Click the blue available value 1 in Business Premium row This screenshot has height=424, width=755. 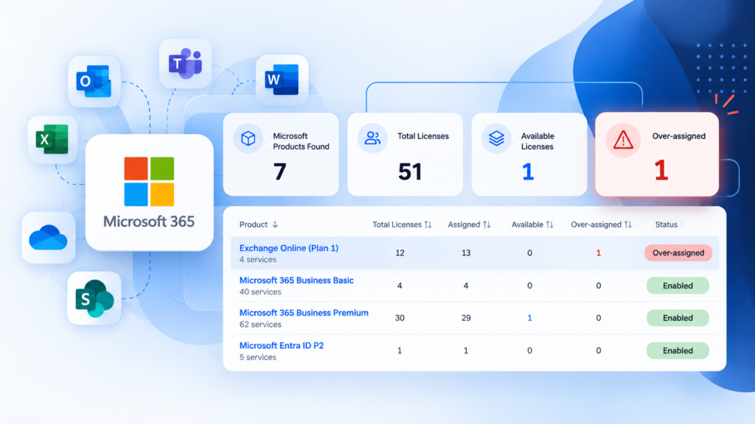tap(529, 318)
